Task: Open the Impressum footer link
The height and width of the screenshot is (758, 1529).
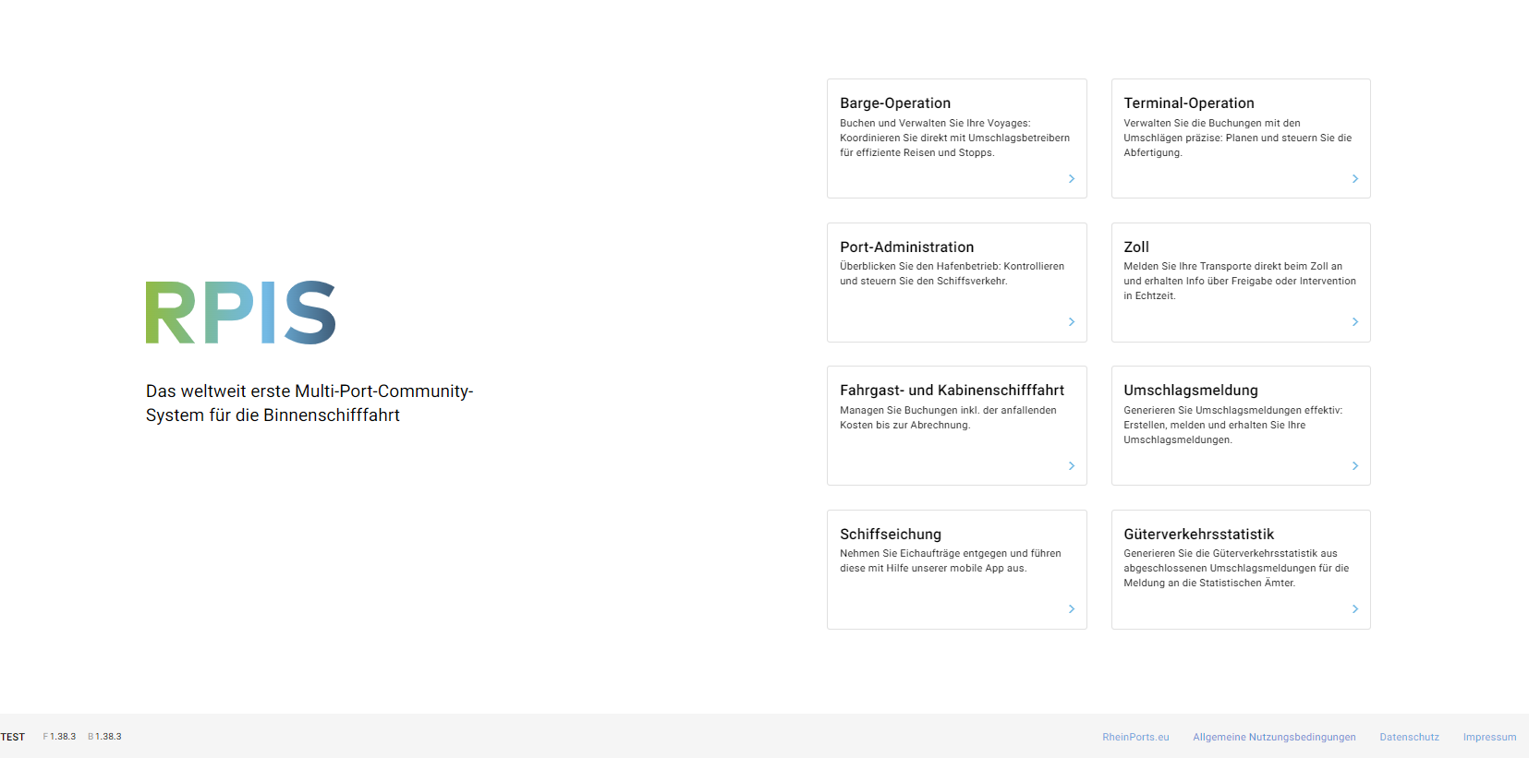Action: (1489, 737)
